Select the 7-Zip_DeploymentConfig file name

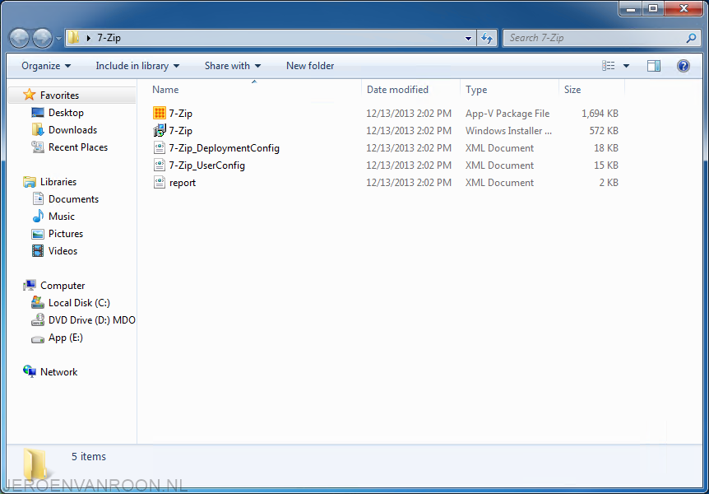(225, 148)
